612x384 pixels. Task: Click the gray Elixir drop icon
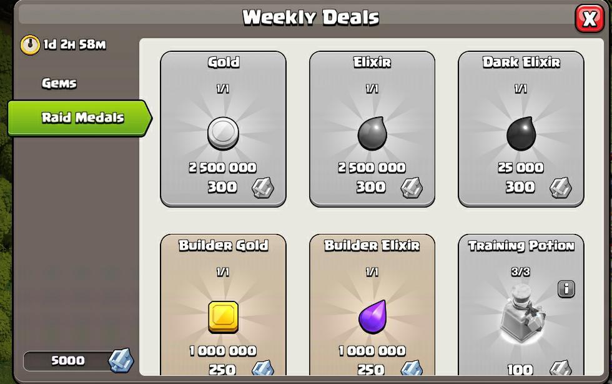(x=372, y=133)
